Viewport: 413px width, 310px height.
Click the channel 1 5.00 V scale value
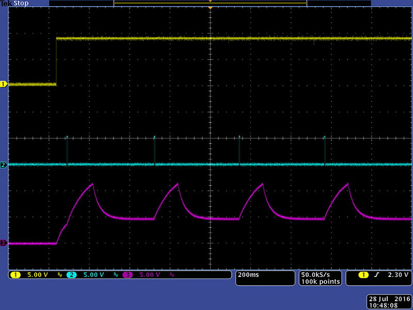coord(37,275)
